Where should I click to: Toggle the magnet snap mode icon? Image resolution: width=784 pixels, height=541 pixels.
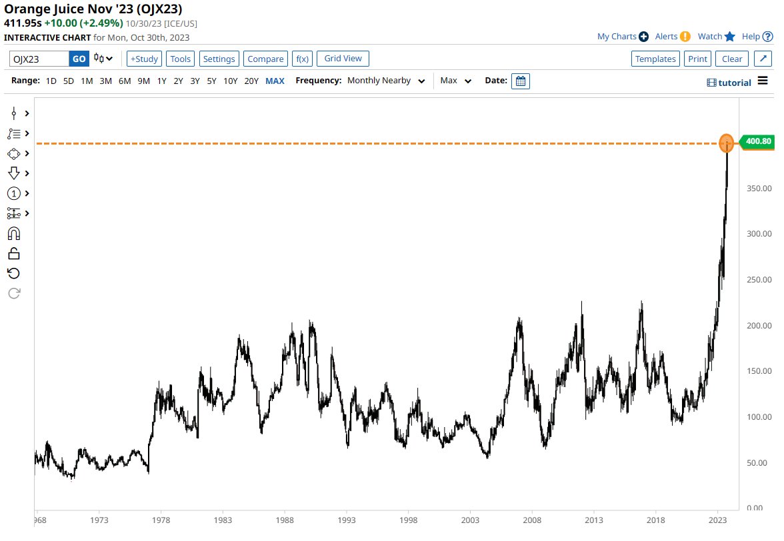[x=14, y=233]
